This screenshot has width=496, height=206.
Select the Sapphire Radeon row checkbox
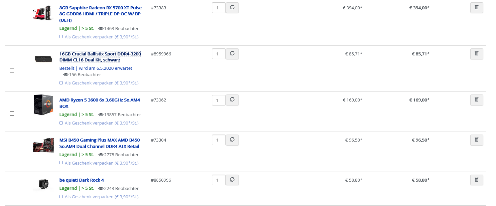click(x=12, y=24)
